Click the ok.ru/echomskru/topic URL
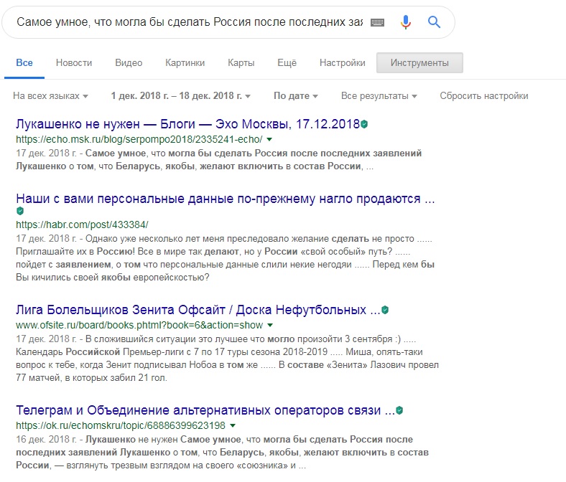This screenshot has height=482, width=566. (121, 425)
